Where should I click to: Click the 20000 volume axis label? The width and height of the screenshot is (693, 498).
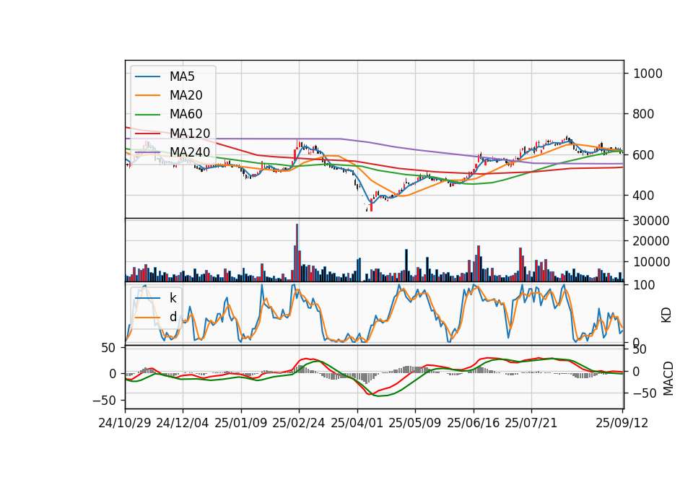click(651, 241)
